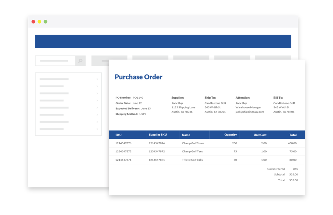
Task: Click the red traffic light circle
Action: click(x=33, y=21)
